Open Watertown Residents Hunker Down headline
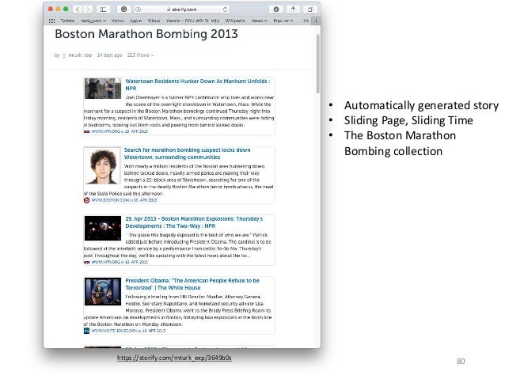The height and width of the screenshot is (379, 505). (197, 85)
